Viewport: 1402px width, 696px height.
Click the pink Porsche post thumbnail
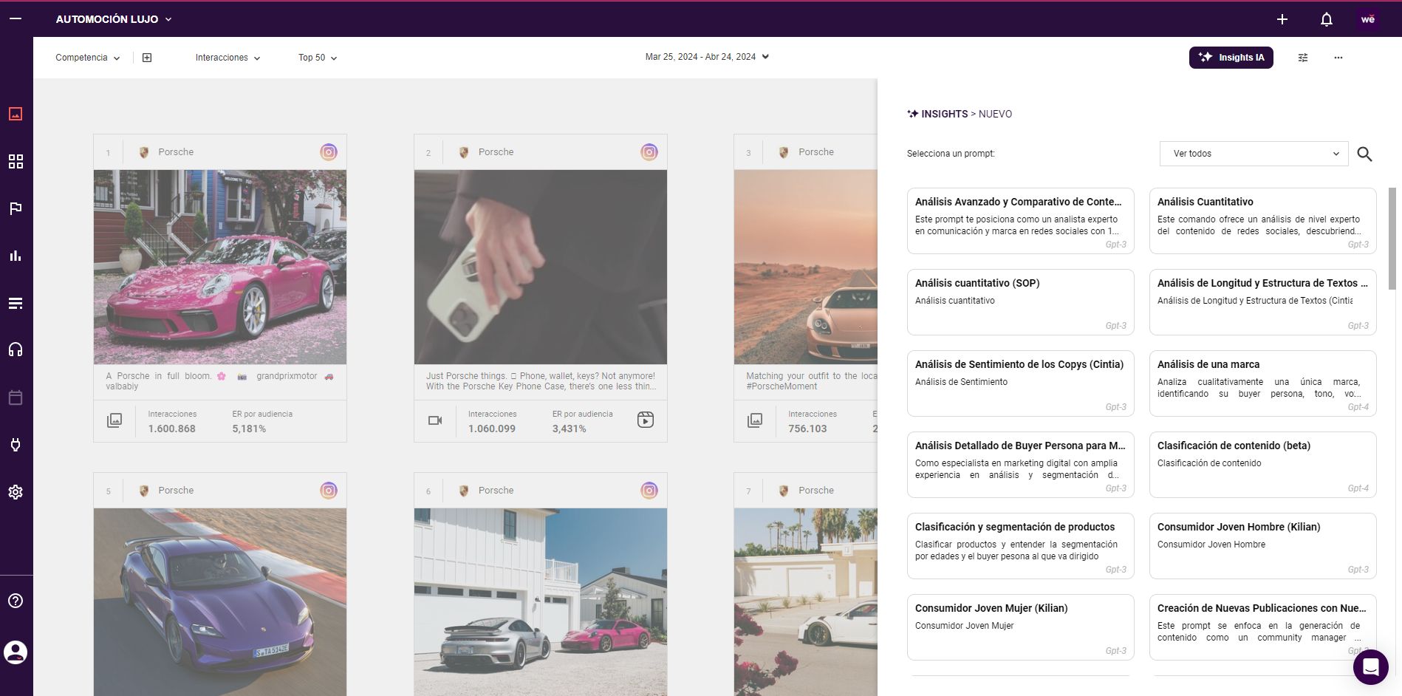[219, 267]
